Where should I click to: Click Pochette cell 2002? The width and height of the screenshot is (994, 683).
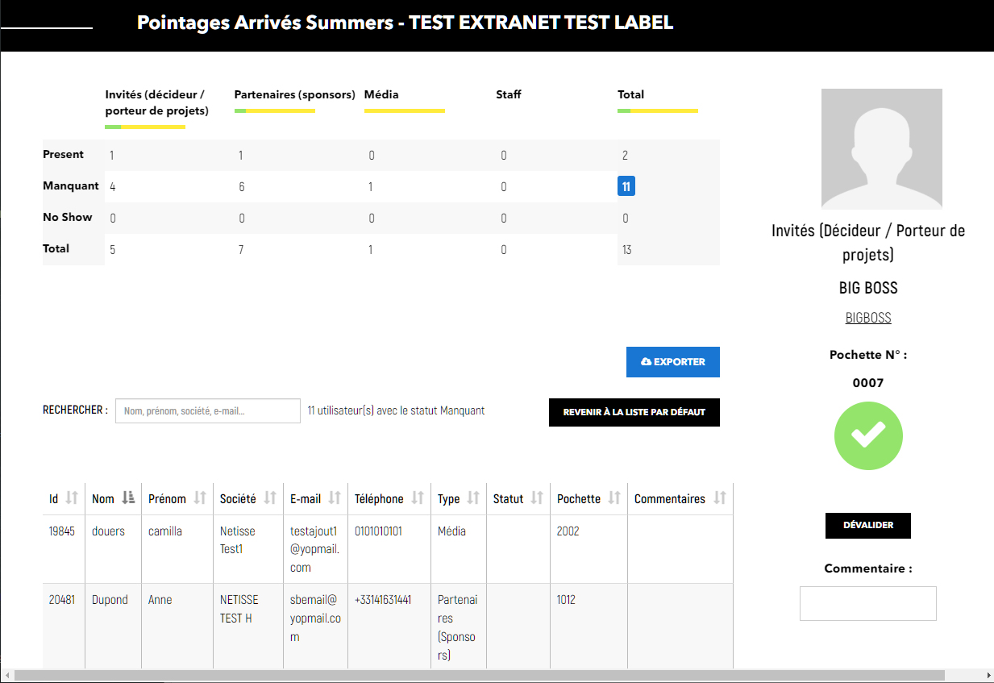click(568, 531)
